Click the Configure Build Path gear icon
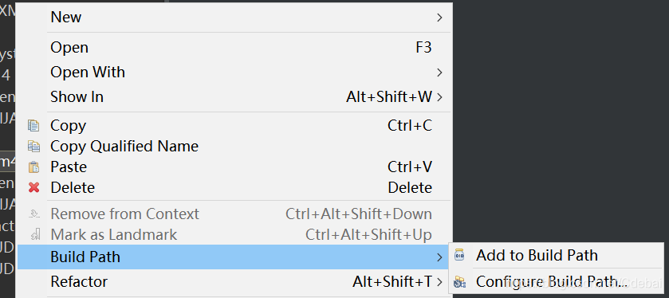The width and height of the screenshot is (669, 298). pyautogui.click(x=459, y=281)
